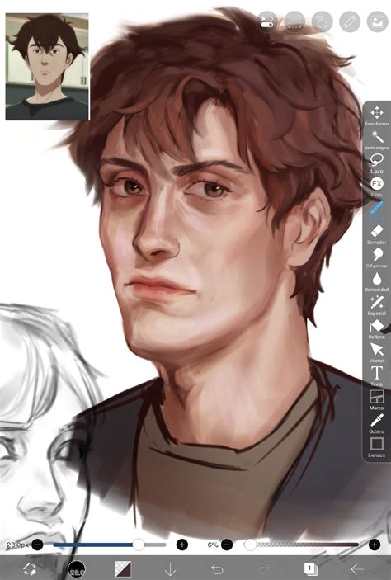The height and width of the screenshot is (580, 391).
Task: Pick the Gotero eyedropper tool
Action: pyautogui.click(x=377, y=423)
